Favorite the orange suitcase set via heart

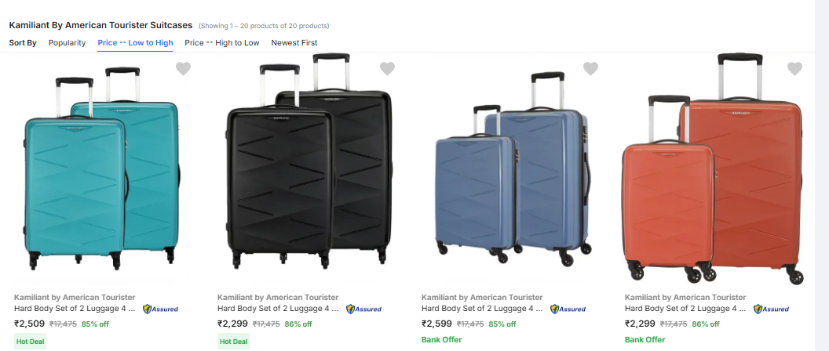point(794,69)
